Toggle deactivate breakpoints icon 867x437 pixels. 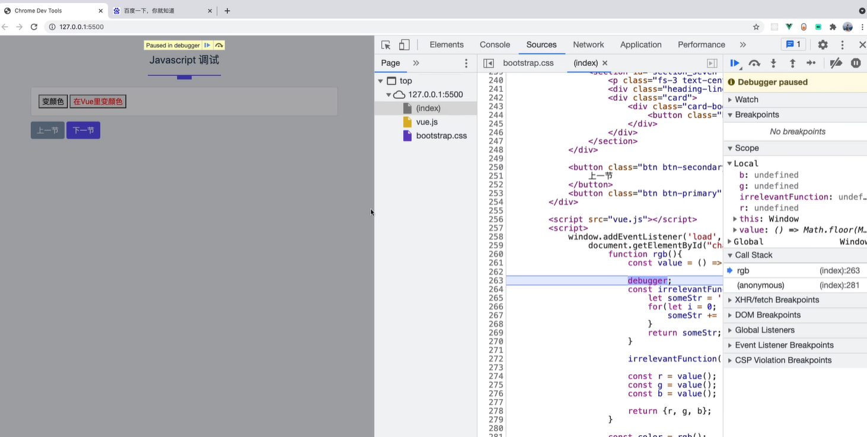click(836, 63)
